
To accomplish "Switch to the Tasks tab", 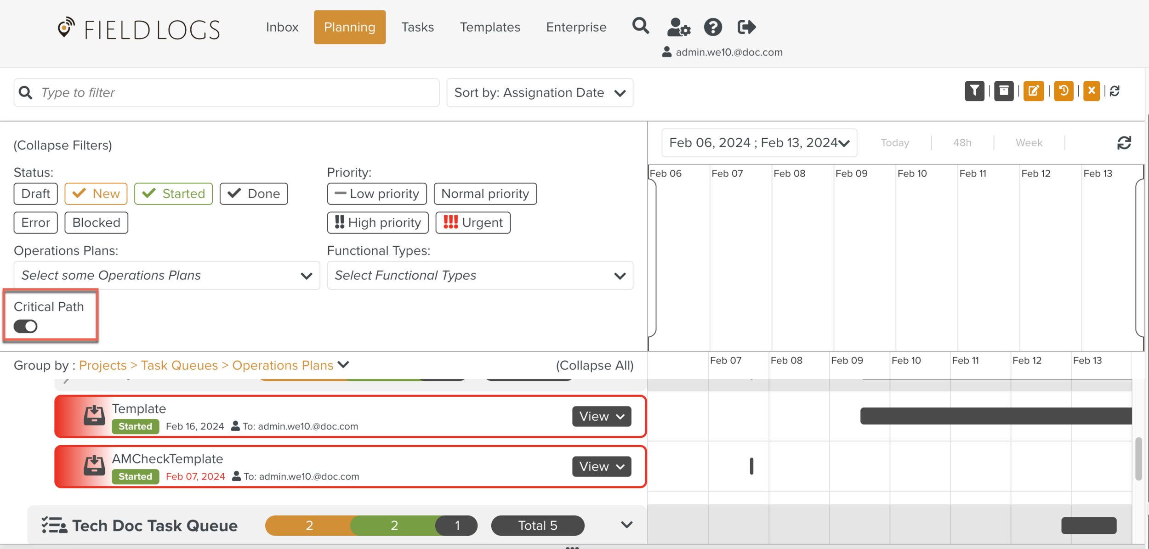I will (417, 27).
